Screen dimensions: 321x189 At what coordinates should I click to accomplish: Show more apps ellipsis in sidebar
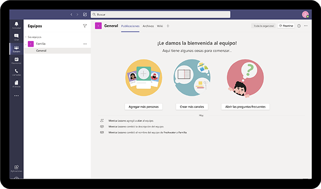click(16, 95)
